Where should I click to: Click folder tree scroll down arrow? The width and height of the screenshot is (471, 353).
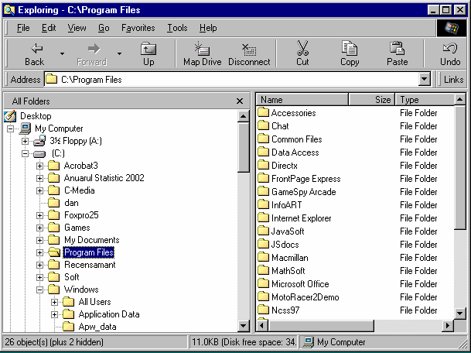pyautogui.click(x=243, y=325)
